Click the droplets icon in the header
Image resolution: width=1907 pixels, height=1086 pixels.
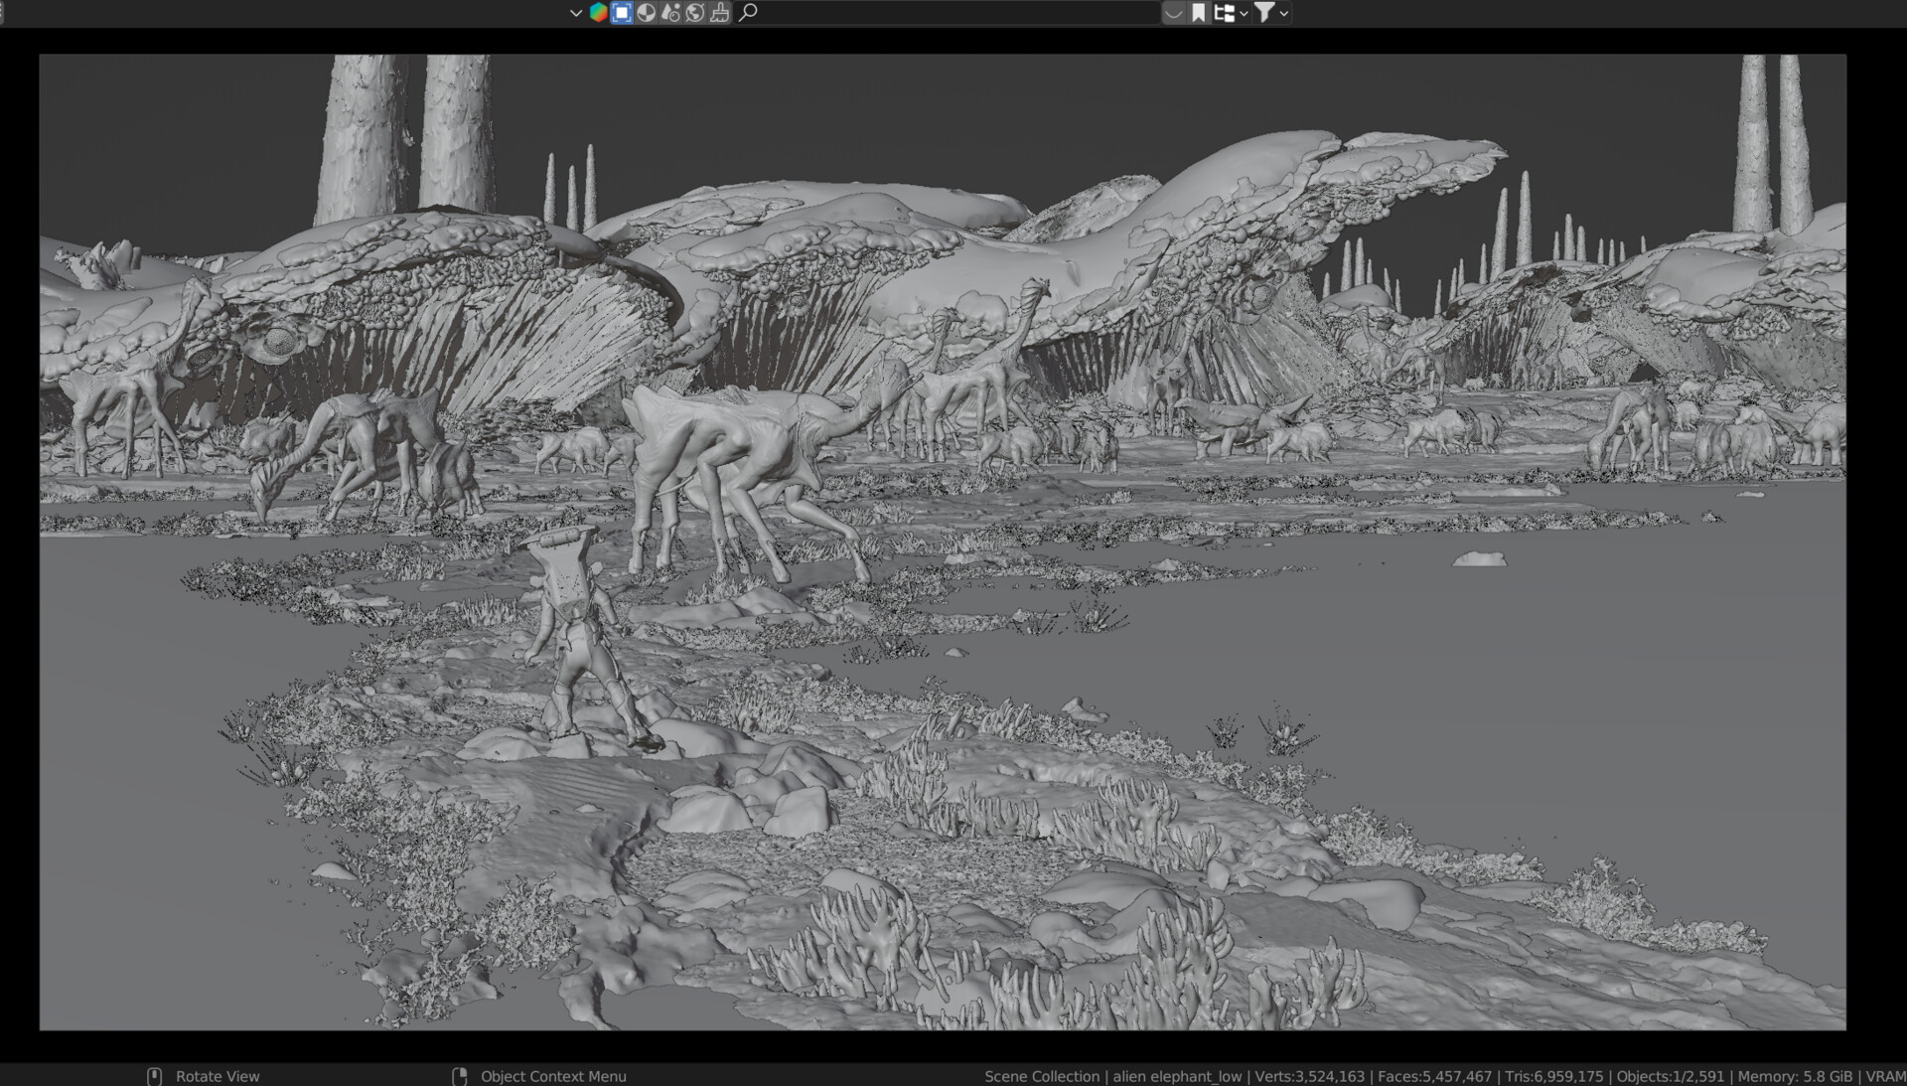click(x=670, y=12)
